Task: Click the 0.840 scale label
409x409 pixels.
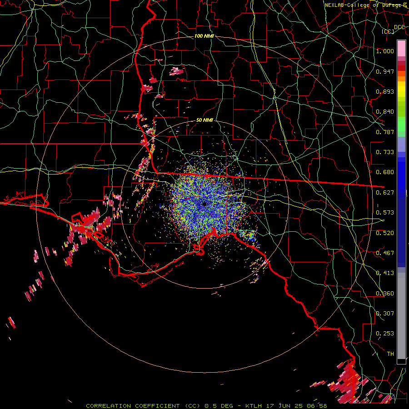Action: [385, 112]
